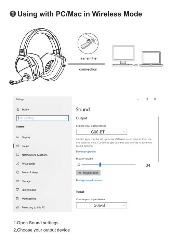This screenshot has height=249, width=172.
Task: Click the output device dropdown chevron
Action: [124, 132]
